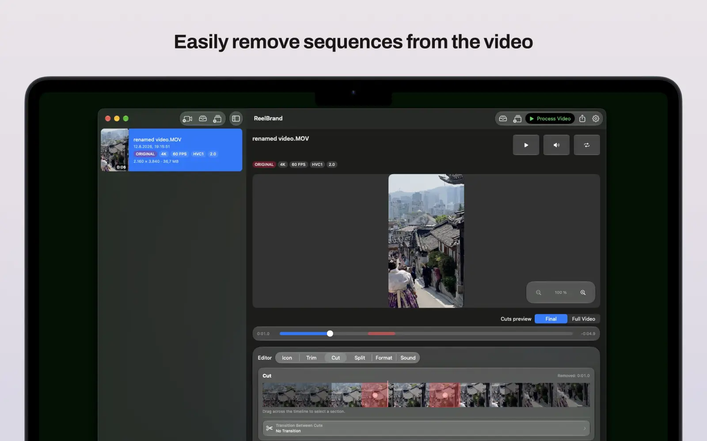Open the settings gear

[x=596, y=119]
